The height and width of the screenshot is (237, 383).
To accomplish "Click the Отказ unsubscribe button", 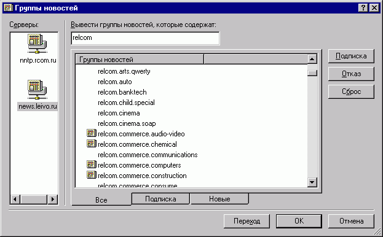I will pyautogui.click(x=351, y=74).
